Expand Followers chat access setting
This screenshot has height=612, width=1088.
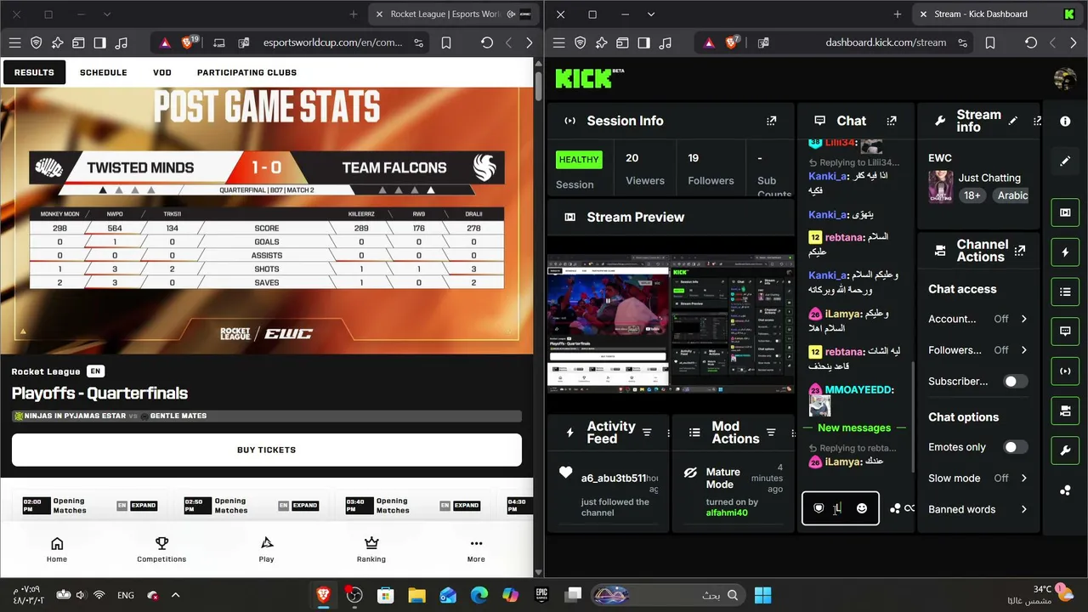(x=978, y=350)
